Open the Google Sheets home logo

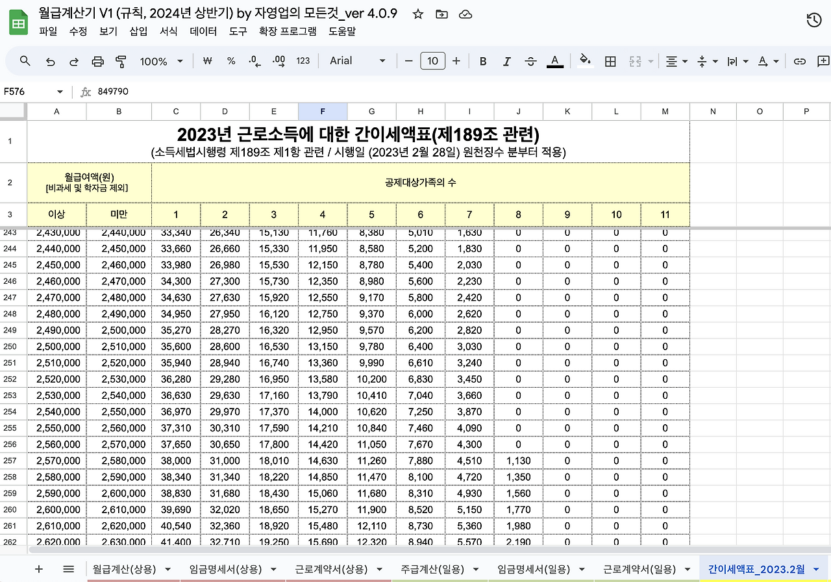click(18, 23)
